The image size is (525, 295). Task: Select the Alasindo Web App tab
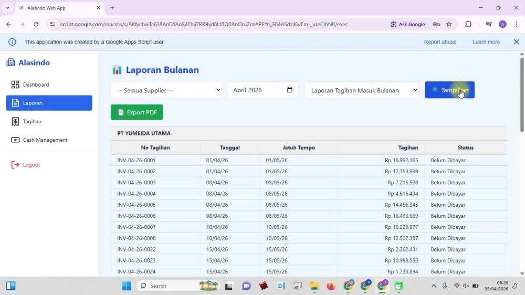(60, 8)
